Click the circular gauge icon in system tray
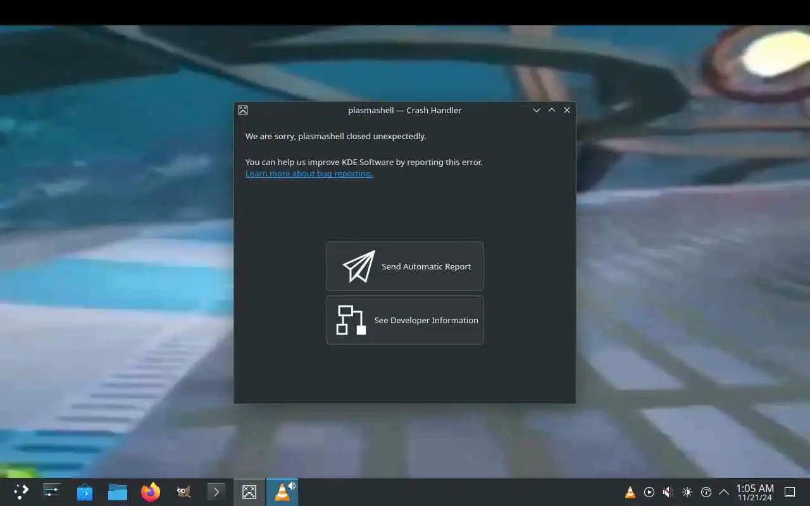This screenshot has width=810, height=506. tap(706, 492)
